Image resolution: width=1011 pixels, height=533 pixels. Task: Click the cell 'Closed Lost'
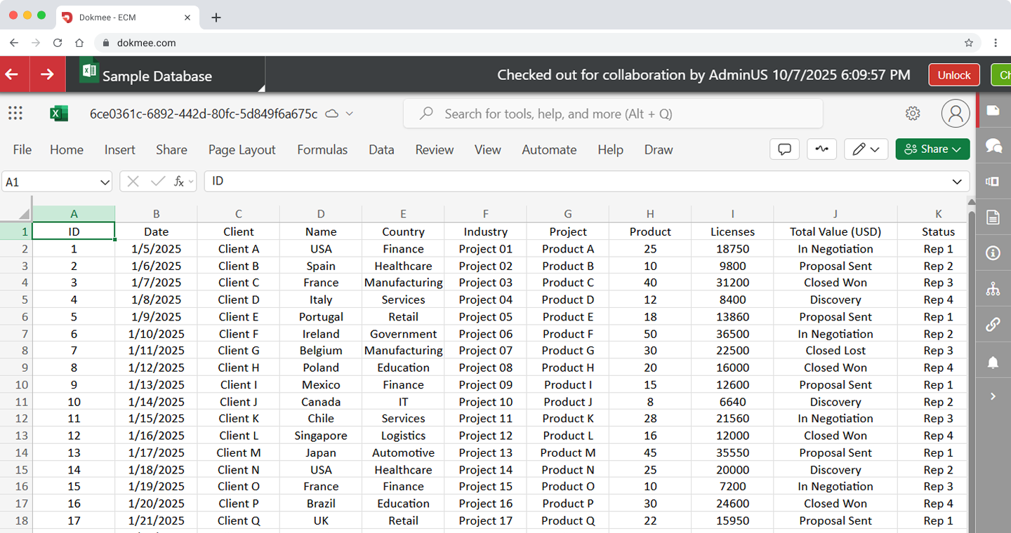pyautogui.click(x=835, y=351)
